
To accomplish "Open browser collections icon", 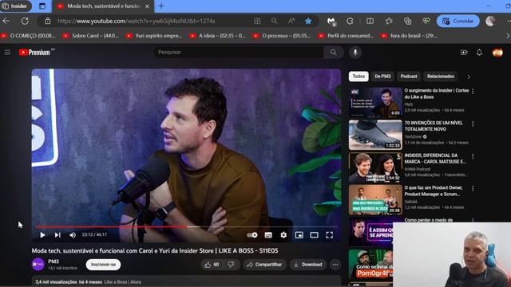I will click(x=407, y=22).
